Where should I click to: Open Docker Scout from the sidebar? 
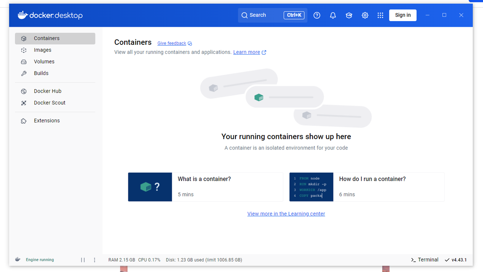tap(49, 103)
